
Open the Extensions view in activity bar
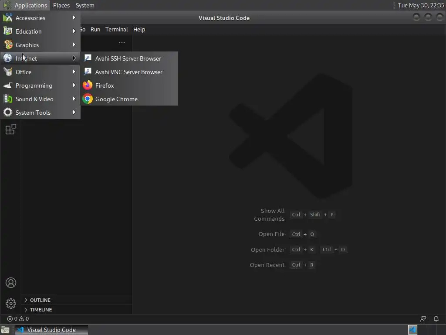[11, 129]
